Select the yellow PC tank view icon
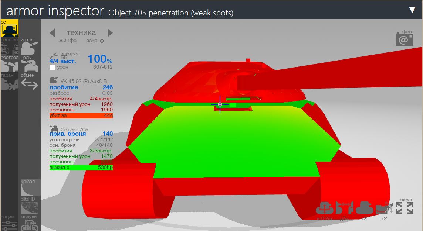This screenshot has width=423, height=231. coord(10,28)
